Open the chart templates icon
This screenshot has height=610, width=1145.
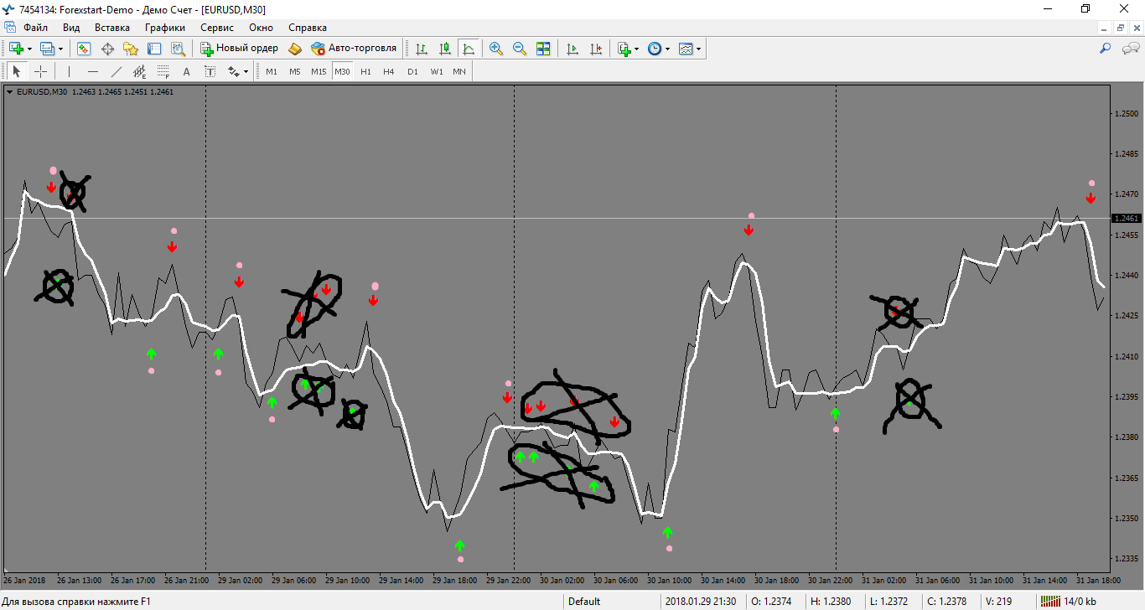tap(686, 49)
